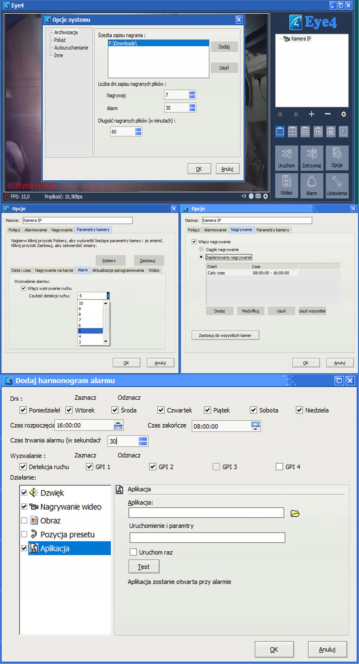Switch to single-view layout icon
This screenshot has width=359, height=664.
tap(280, 132)
